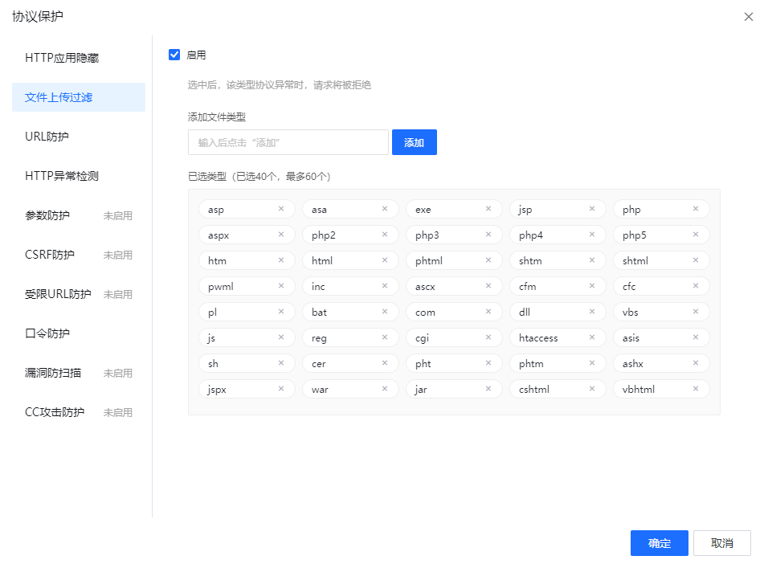Remove the cgi file type tag
Image resolution: width=764 pixels, height=564 pixels.
pyautogui.click(x=488, y=337)
